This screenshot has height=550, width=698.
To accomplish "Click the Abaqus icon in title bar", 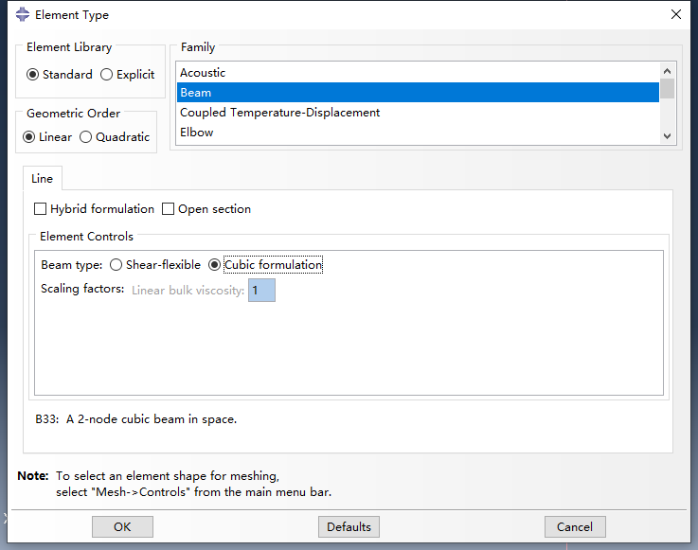I will point(23,14).
